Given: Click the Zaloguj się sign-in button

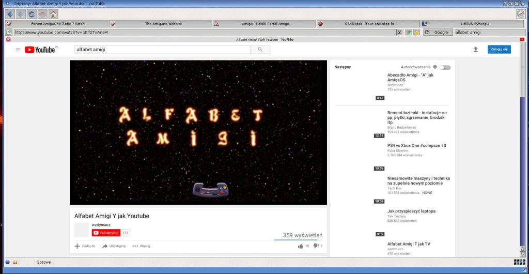Looking at the screenshot, I should coord(499,49).
